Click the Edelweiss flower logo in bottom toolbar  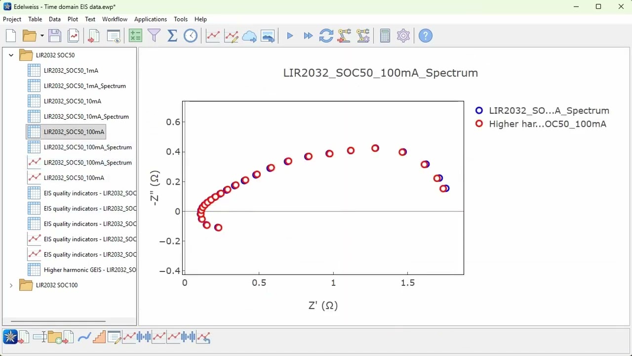click(x=10, y=337)
